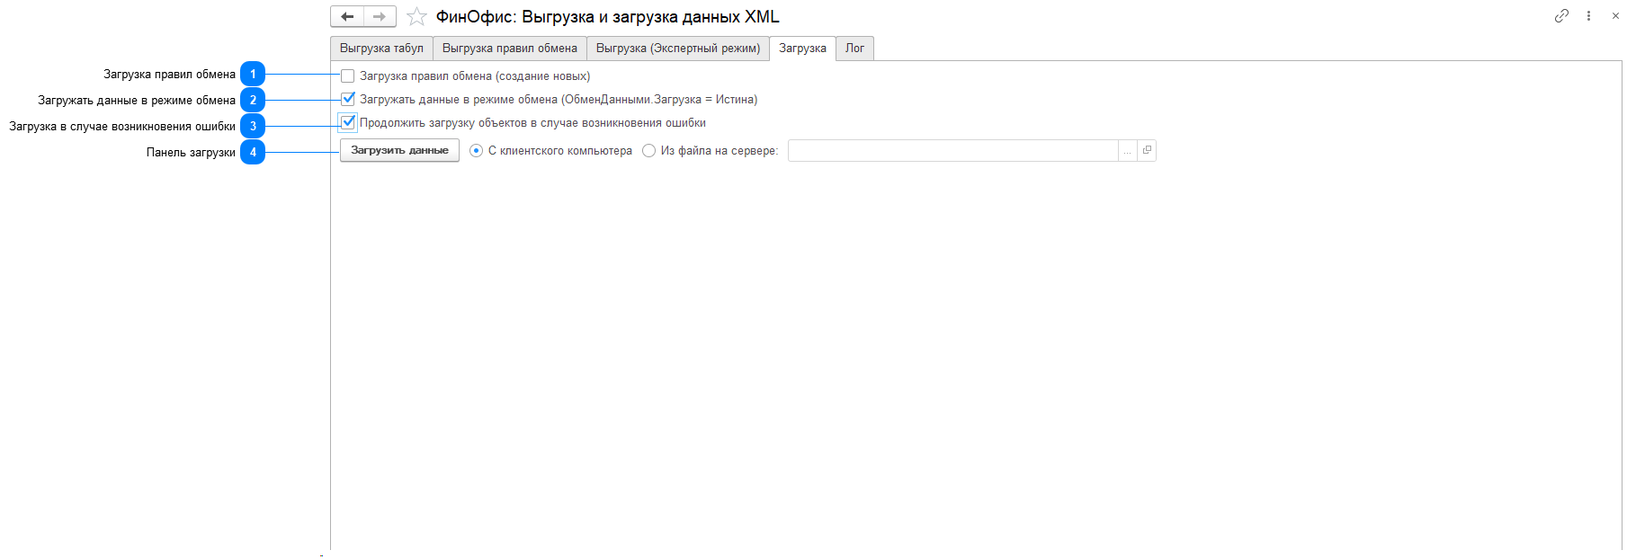The height and width of the screenshot is (559, 1627).
Task: Add page to favorites with star icon
Action: click(416, 16)
